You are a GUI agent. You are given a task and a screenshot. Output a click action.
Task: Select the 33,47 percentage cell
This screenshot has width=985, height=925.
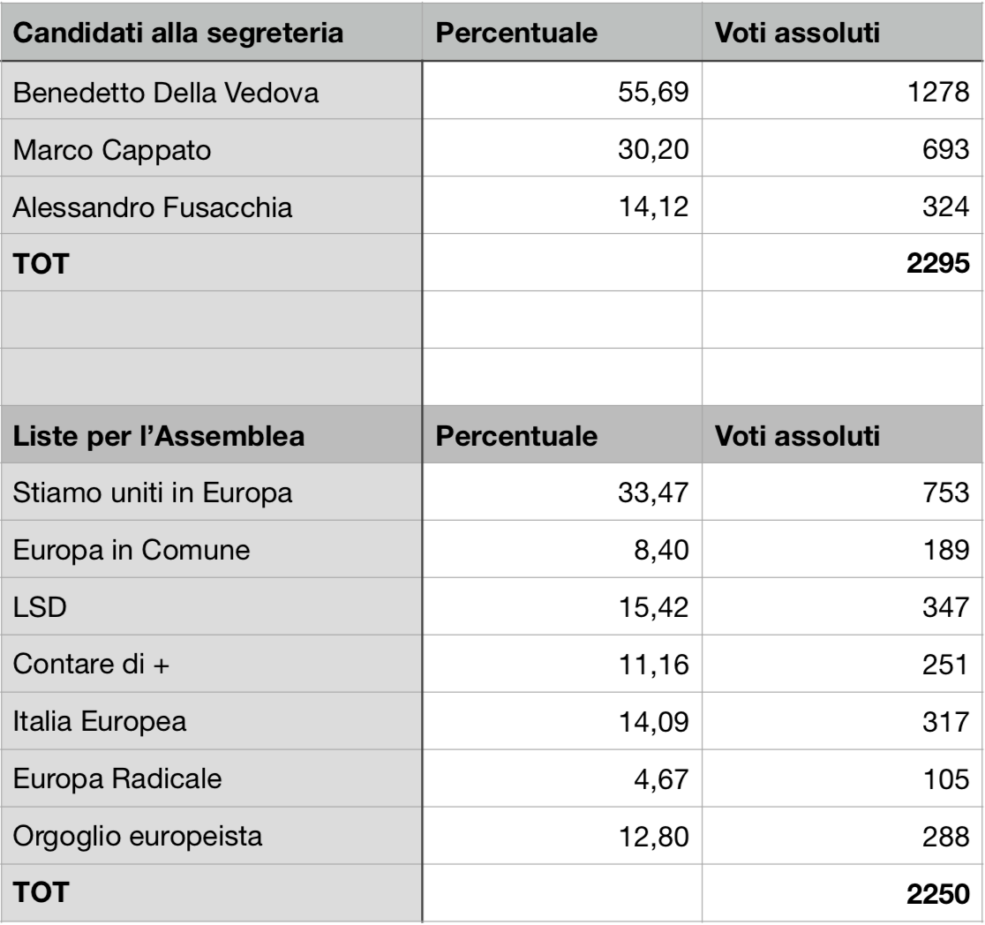pos(562,492)
